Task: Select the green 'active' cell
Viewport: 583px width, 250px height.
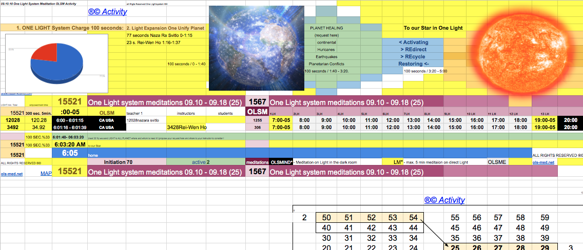Action: coord(186,162)
